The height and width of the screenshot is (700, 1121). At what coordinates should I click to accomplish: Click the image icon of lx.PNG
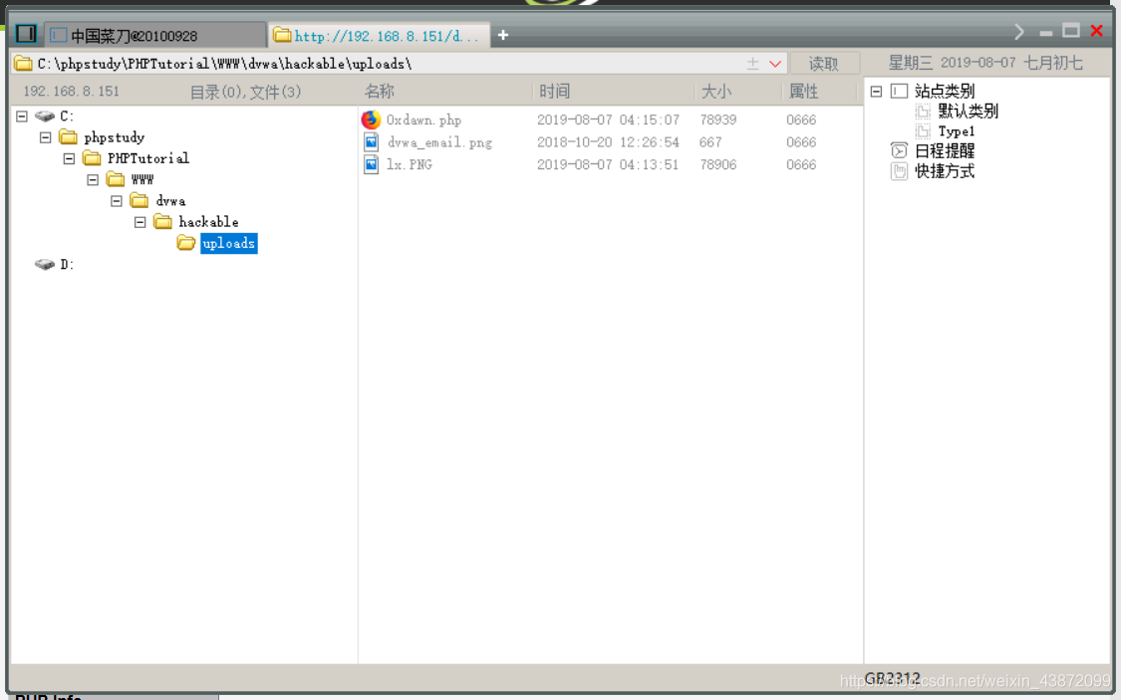(371, 164)
